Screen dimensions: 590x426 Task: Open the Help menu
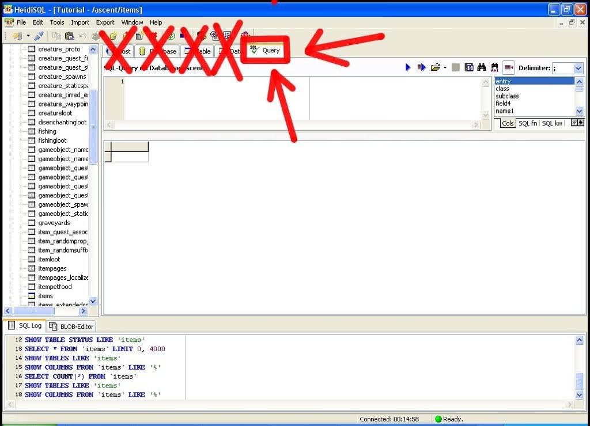(x=156, y=22)
